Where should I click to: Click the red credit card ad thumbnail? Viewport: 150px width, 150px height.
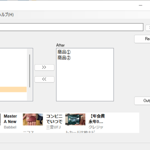click(x=33, y=120)
